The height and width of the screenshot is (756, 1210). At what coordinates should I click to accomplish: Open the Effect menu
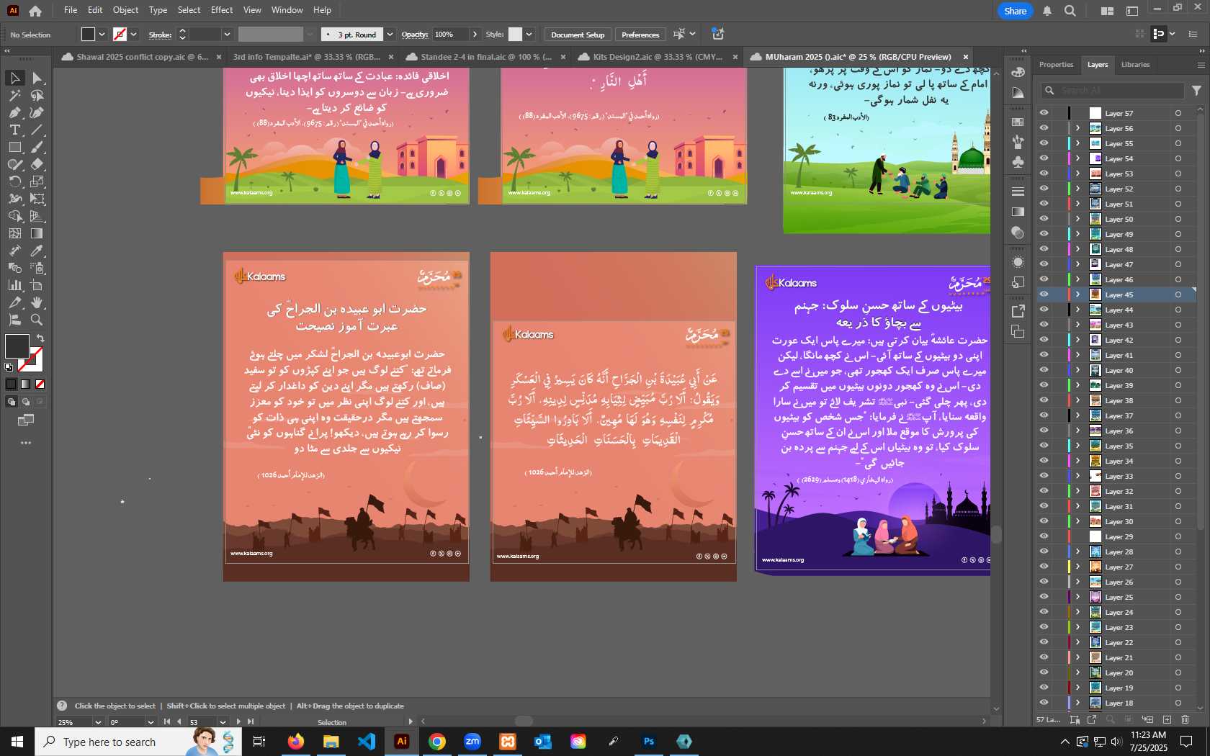pyautogui.click(x=222, y=10)
